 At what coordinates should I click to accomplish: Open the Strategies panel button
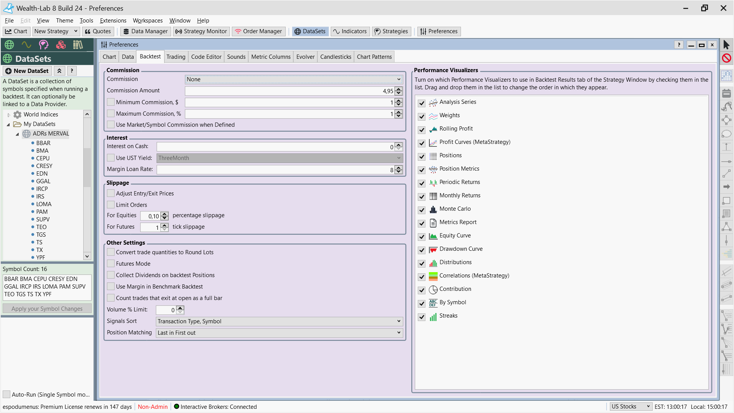pos(391,31)
